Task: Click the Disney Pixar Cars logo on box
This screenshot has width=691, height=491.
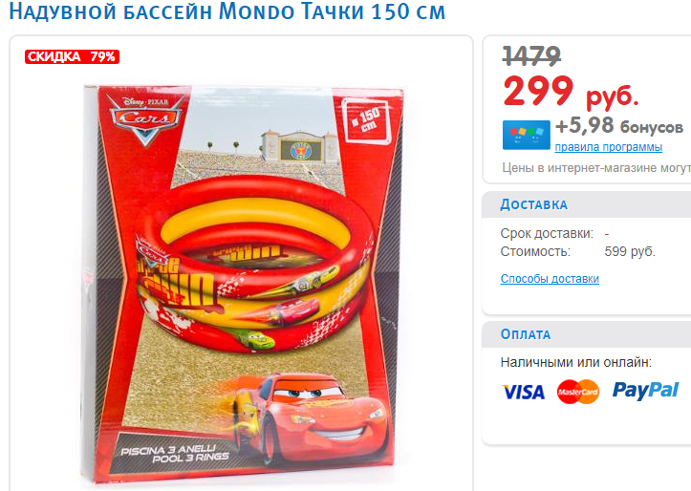Action: point(146,118)
